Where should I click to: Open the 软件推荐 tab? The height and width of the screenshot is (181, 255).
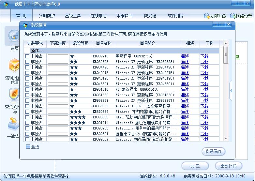point(176,16)
